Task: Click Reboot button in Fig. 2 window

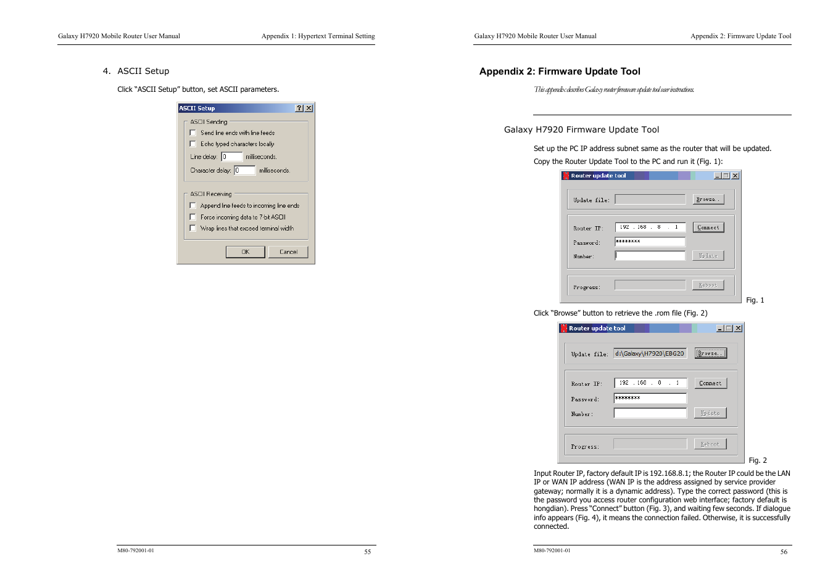Action: pos(711,444)
